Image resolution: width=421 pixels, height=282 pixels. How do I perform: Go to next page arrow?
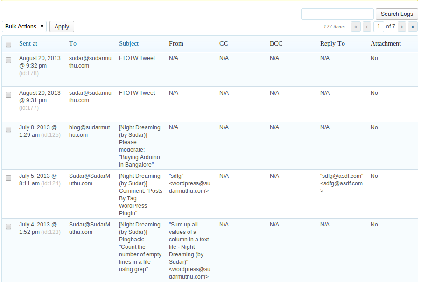[401, 27]
